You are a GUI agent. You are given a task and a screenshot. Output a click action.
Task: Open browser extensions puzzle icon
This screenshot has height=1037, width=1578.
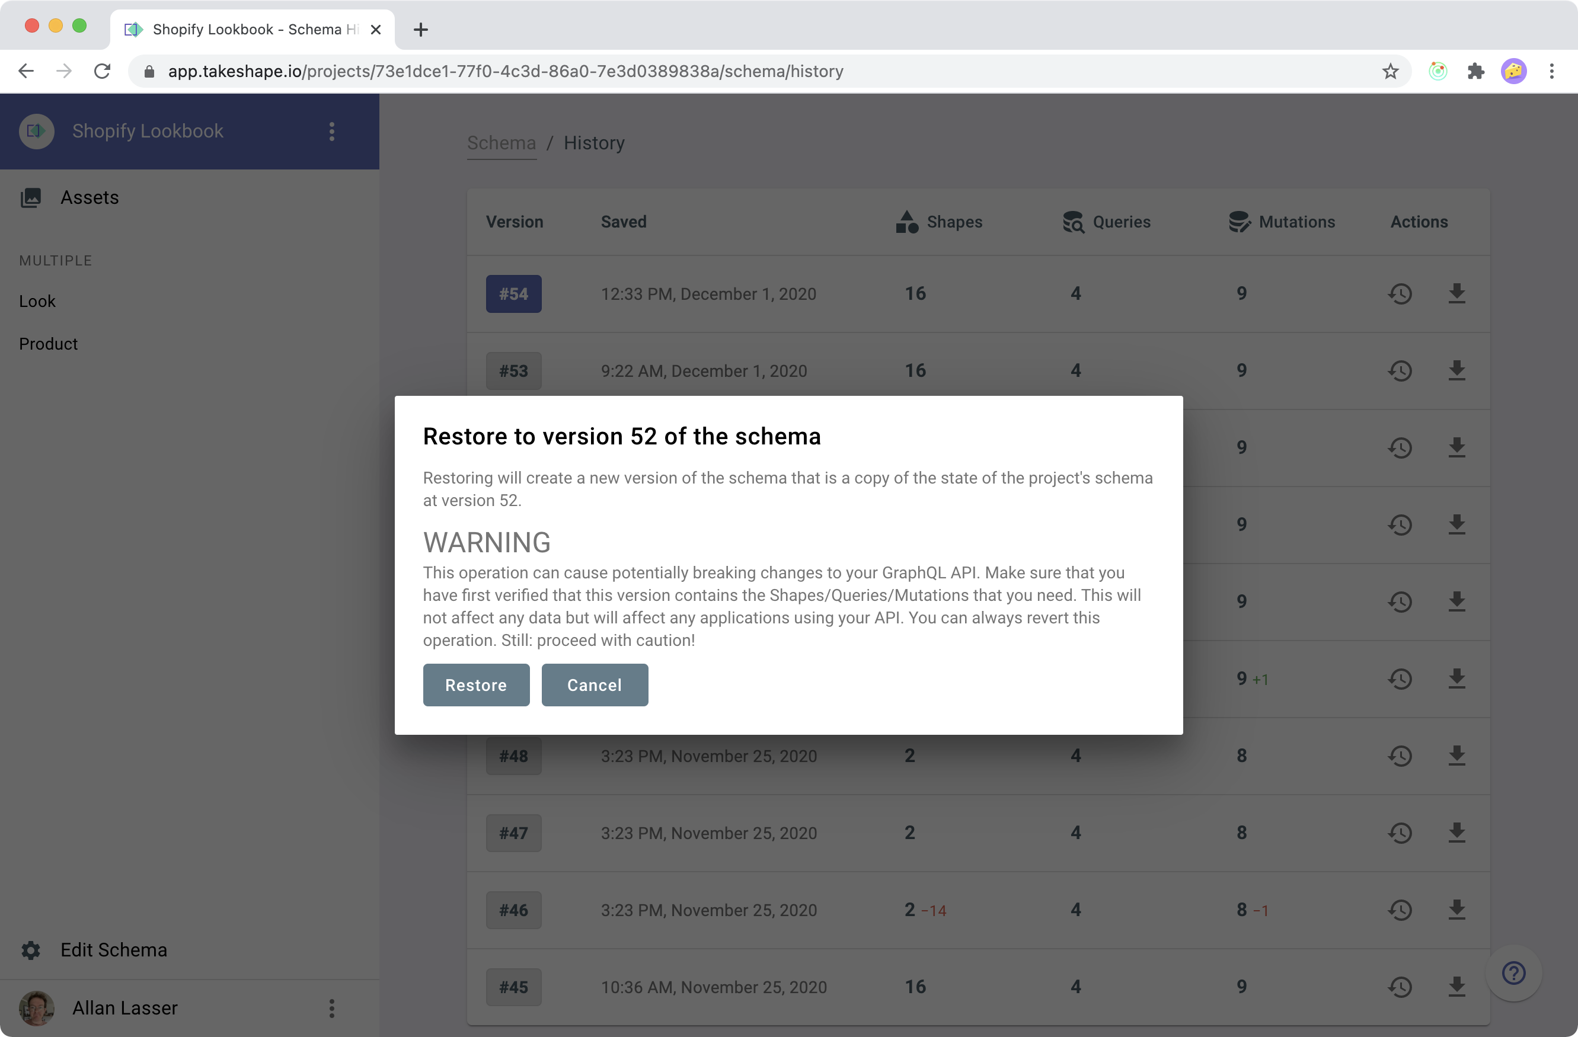coord(1475,71)
